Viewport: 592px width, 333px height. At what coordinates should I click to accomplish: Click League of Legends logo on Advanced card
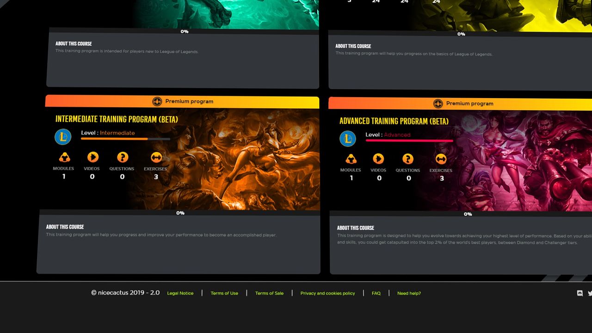coord(348,138)
